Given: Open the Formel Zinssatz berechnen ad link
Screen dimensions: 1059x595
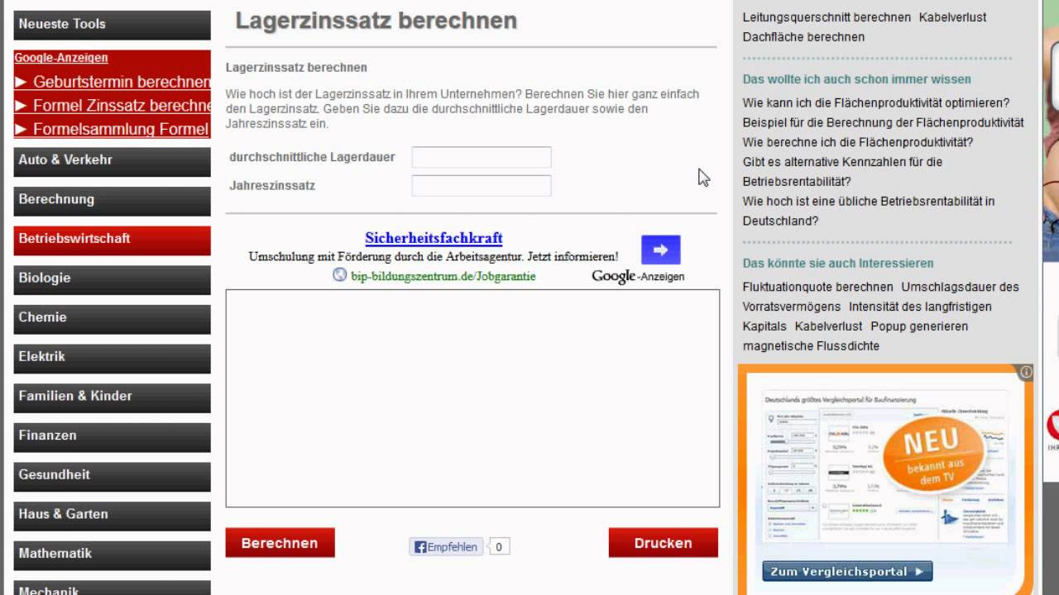Looking at the screenshot, I should coord(113,106).
